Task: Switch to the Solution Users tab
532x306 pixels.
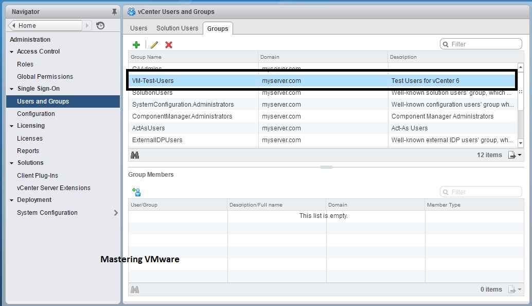Action: (x=177, y=28)
